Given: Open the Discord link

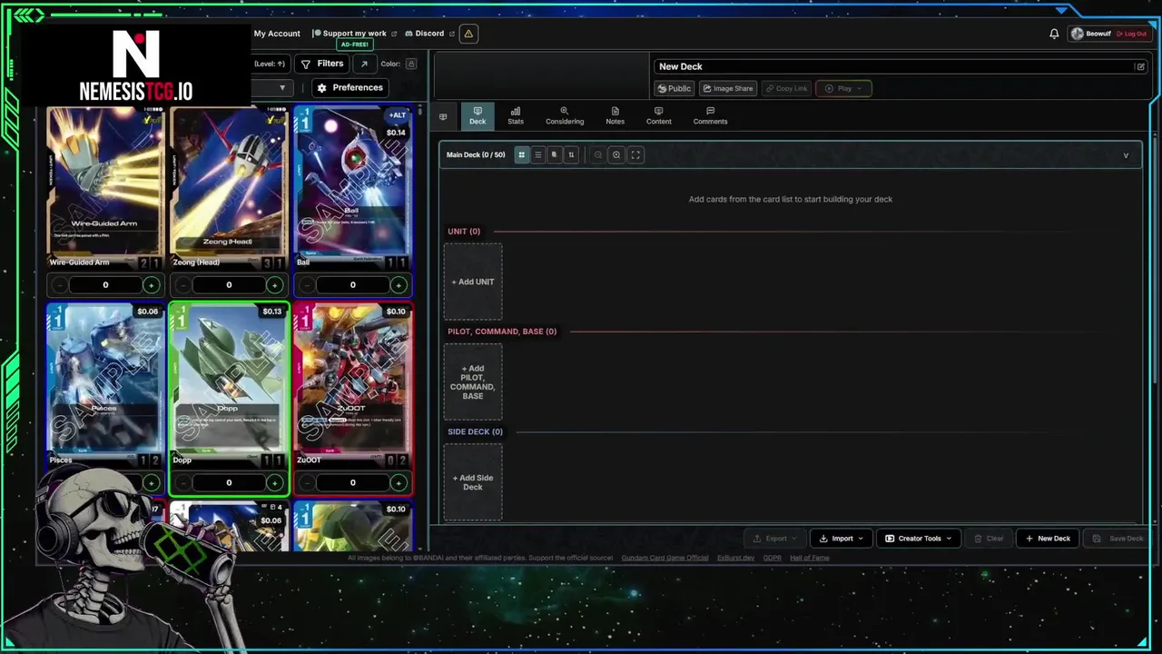Looking at the screenshot, I should [x=429, y=34].
